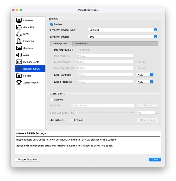Select the Audio label in sidebar
The width and height of the screenshot is (176, 181).
(x=26, y=55)
